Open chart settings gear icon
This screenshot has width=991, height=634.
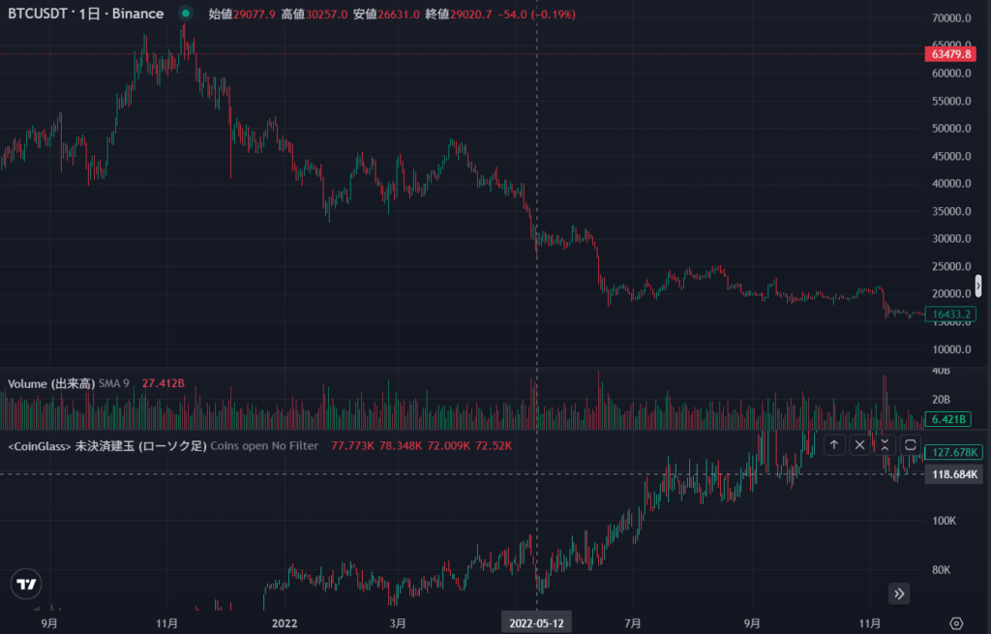[956, 623]
